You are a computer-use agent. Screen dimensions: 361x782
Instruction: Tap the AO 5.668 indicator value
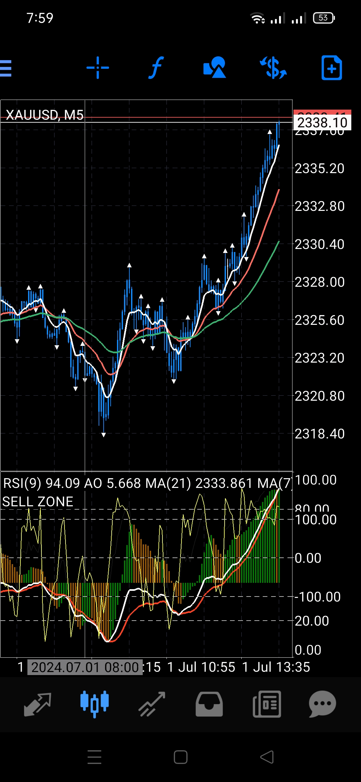click(113, 483)
